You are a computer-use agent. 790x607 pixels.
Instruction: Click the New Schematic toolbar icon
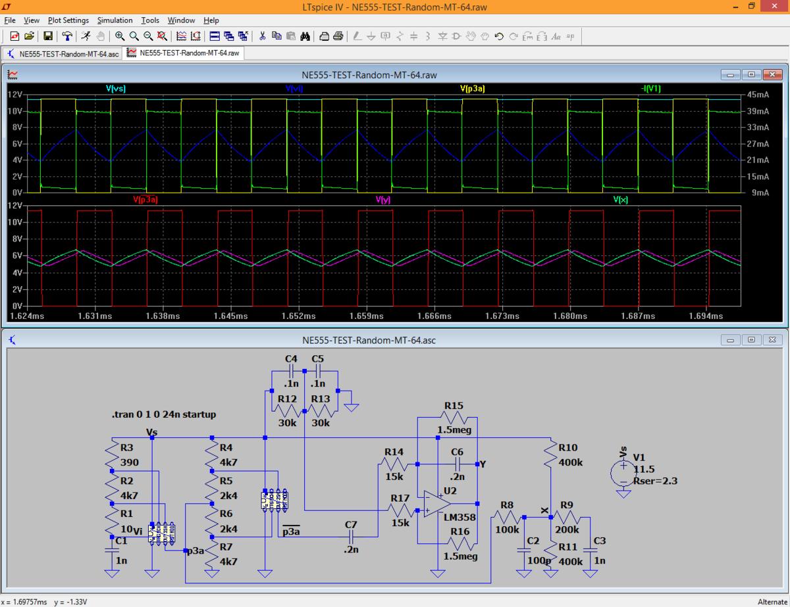tap(14, 36)
